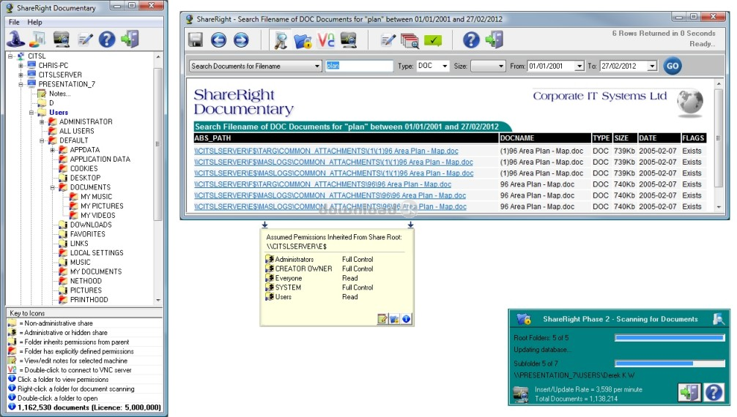Expand the APPDATA folder
Screen dimensions: 737x417
(53, 150)
